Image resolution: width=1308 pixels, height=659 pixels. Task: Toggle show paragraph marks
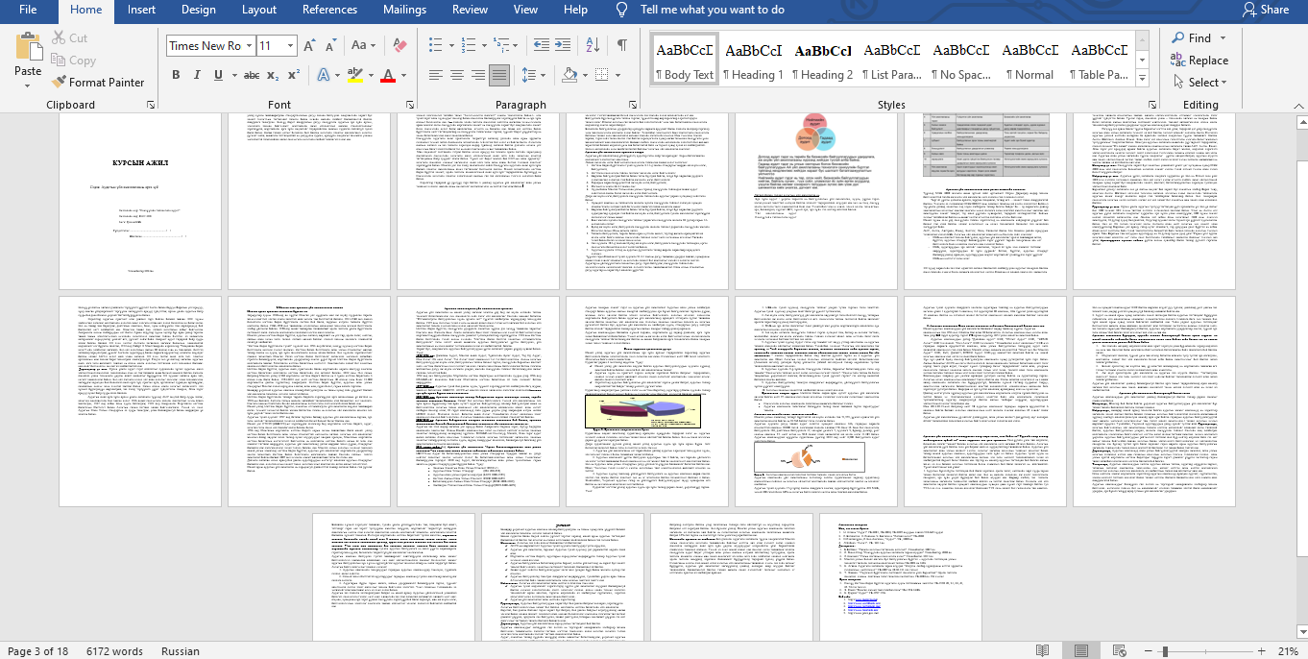pyautogui.click(x=622, y=45)
